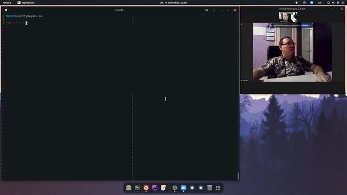
Task: Click the MAILTO line in the editor
Action: (x=24, y=16)
